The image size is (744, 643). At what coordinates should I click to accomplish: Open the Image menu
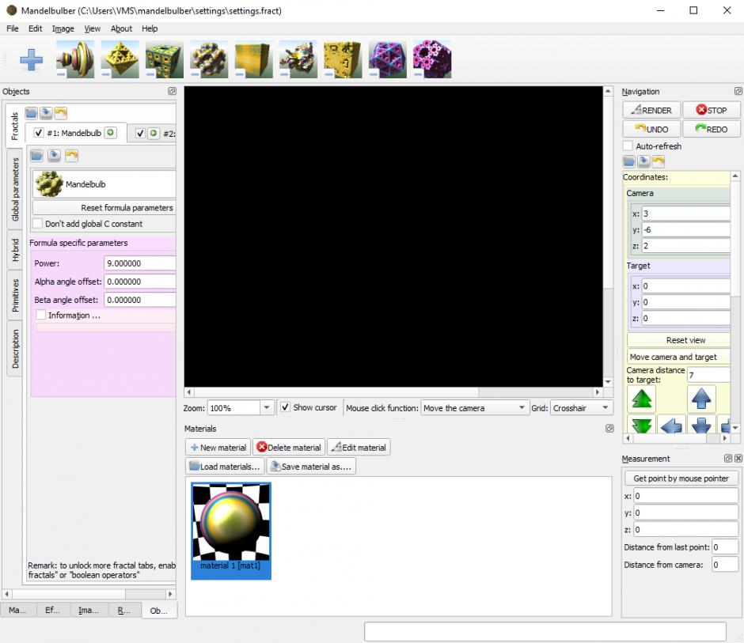coord(63,28)
